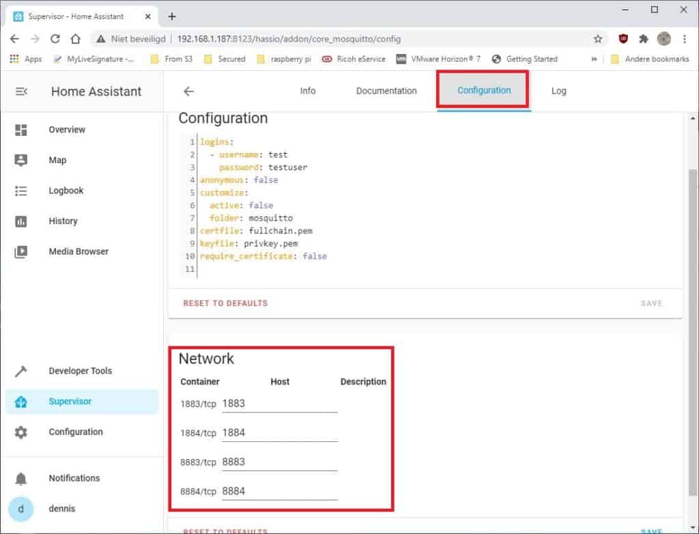Open the Apps grid shortcut
This screenshot has height=534, width=699.
click(x=25, y=59)
